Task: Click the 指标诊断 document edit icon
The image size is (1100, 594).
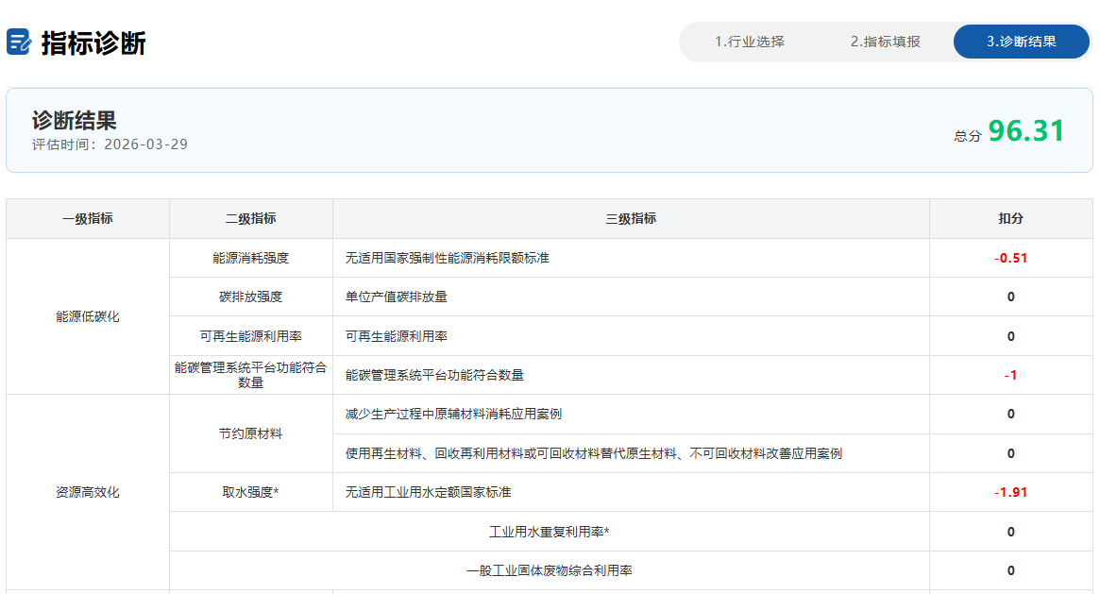Action: (19, 42)
